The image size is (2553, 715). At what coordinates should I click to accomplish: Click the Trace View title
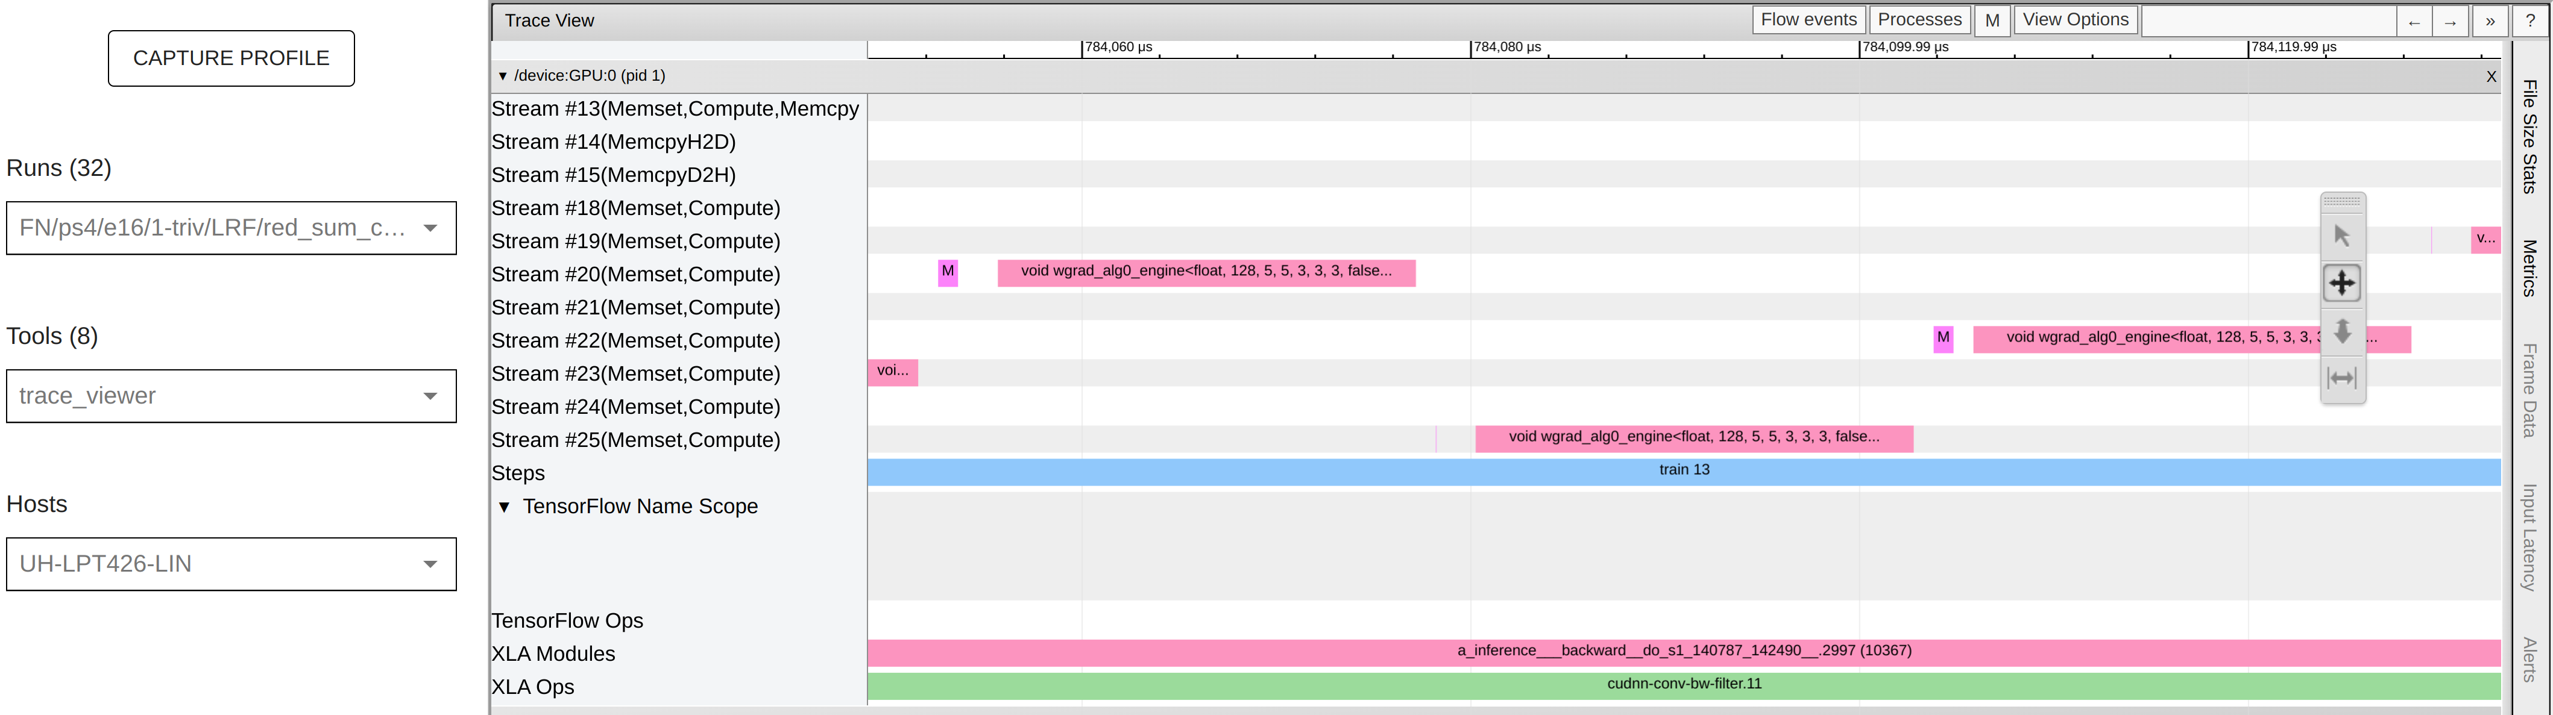coord(549,21)
